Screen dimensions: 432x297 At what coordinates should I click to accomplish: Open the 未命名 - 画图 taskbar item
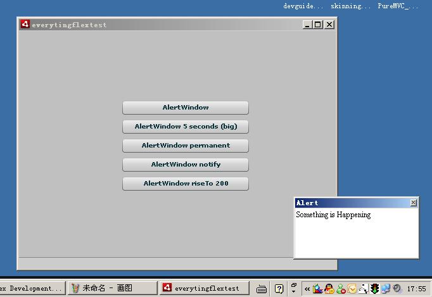point(112,288)
